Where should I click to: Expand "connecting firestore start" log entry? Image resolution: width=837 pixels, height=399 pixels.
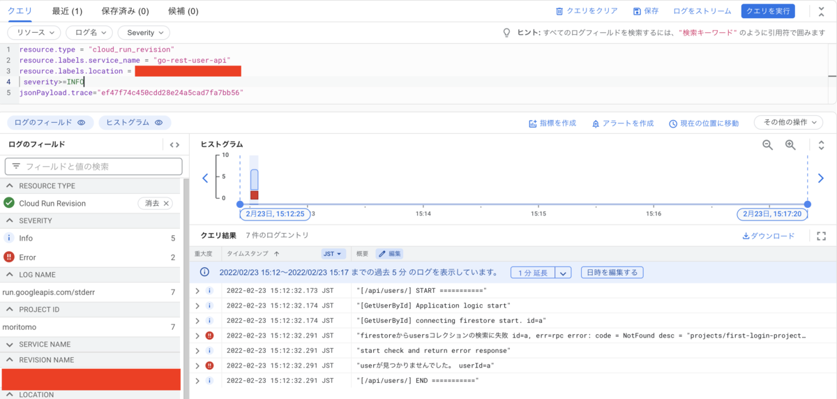[x=197, y=320]
